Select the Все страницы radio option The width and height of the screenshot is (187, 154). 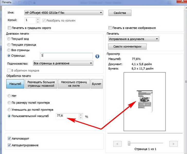pos(9,50)
